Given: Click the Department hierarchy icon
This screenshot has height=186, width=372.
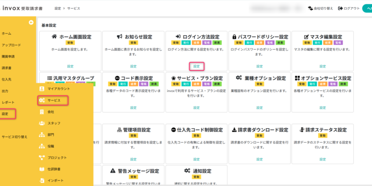Looking at the screenshot, I should (42, 134).
